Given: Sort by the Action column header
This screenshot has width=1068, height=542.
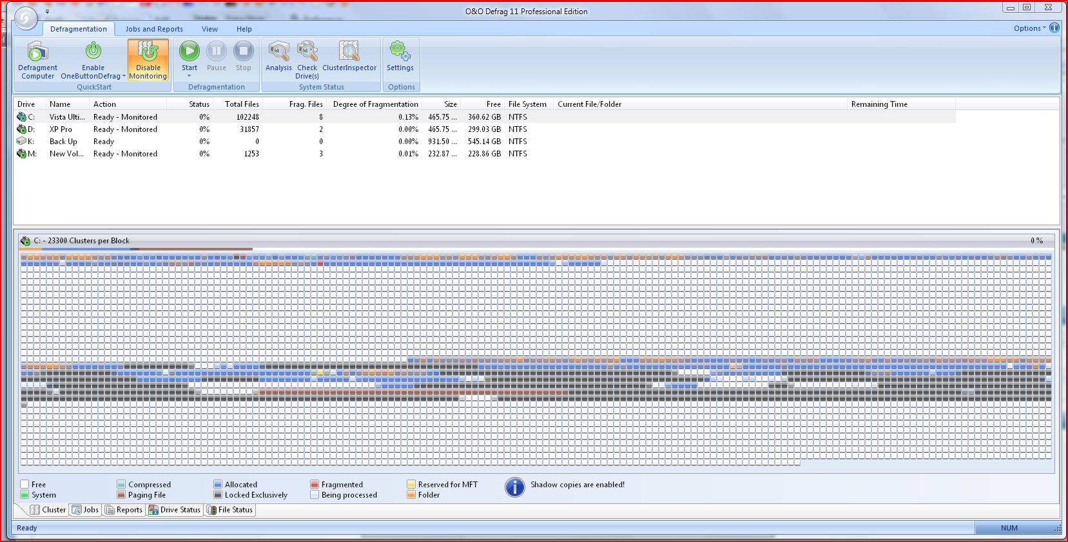Looking at the screenshot, I should pos(128,104).
